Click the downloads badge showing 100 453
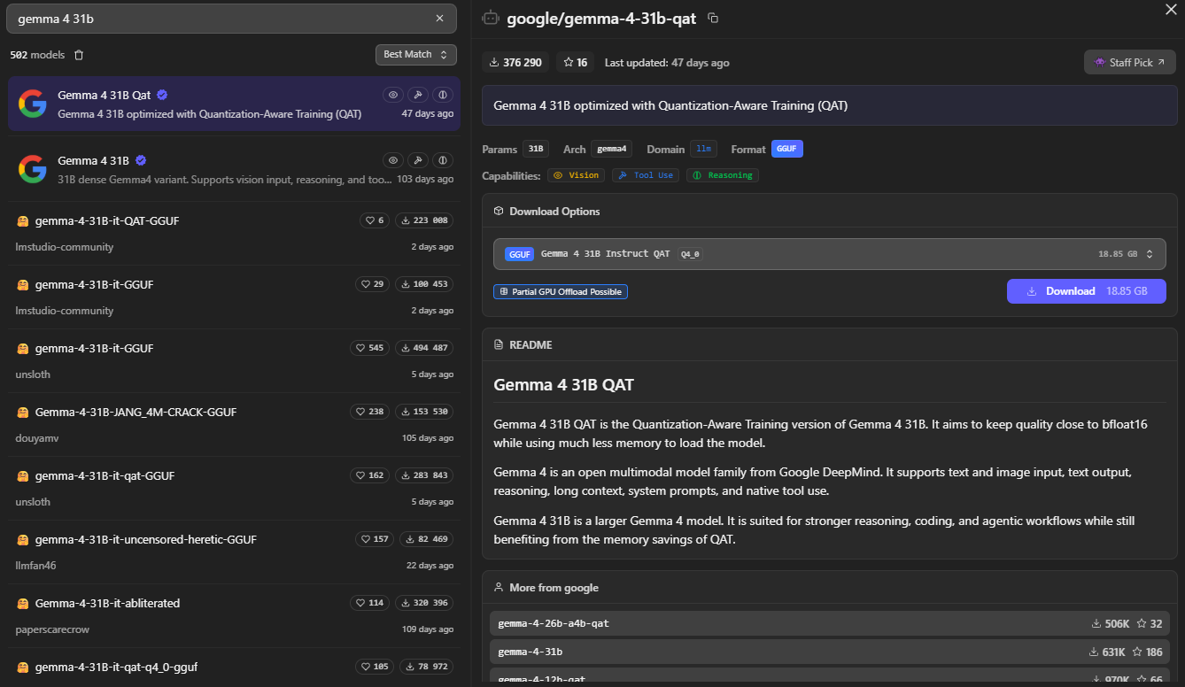Screen dimensions: 1185x687 424,284
